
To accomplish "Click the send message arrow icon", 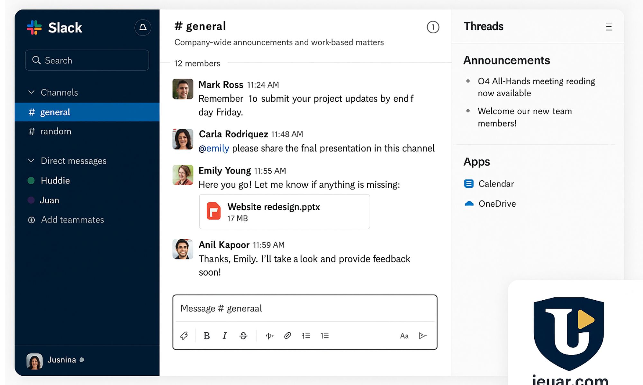I will 423,336.
